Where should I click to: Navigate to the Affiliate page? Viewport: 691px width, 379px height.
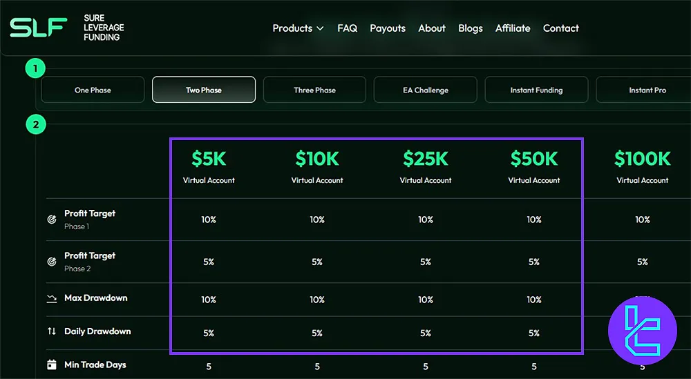[x=513, y=28]
